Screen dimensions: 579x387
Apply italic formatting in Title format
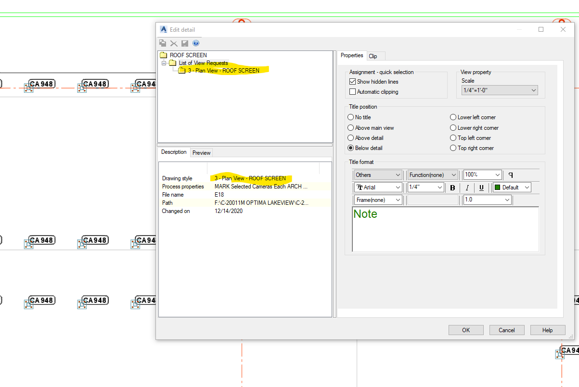467,187
